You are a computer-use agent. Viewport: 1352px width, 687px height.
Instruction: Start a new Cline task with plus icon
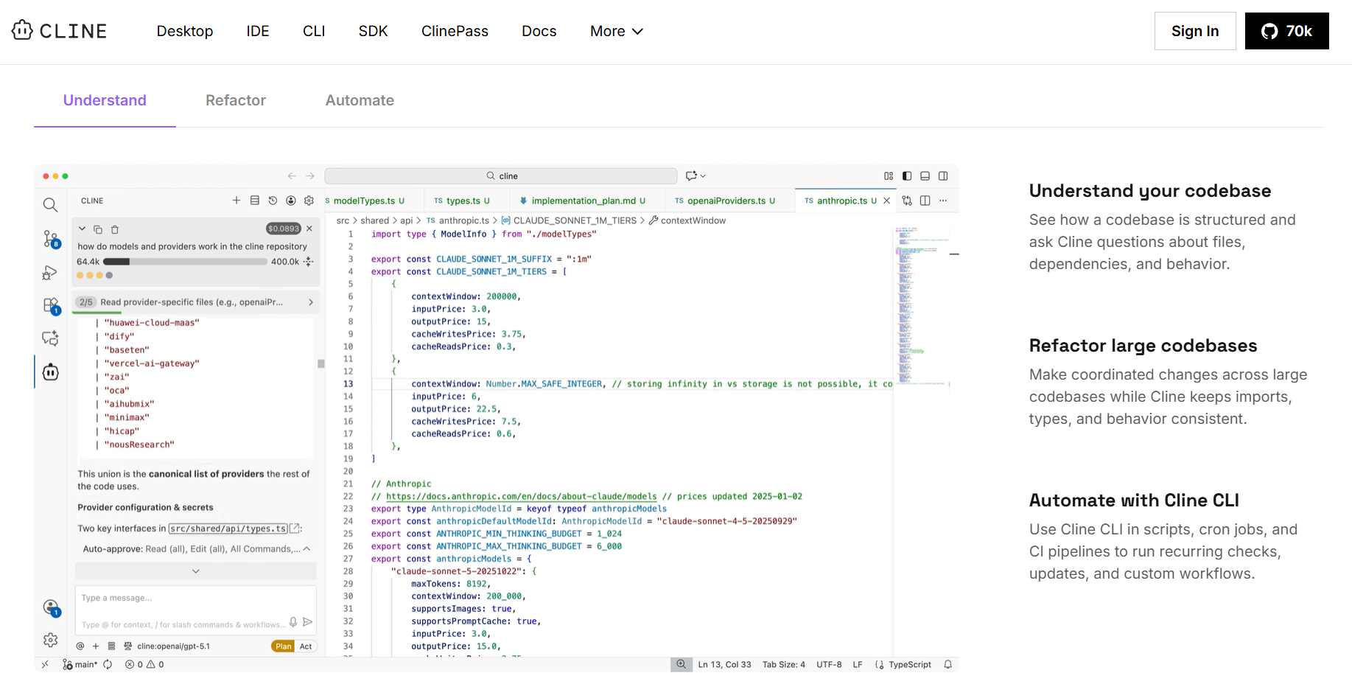point(237,200)
